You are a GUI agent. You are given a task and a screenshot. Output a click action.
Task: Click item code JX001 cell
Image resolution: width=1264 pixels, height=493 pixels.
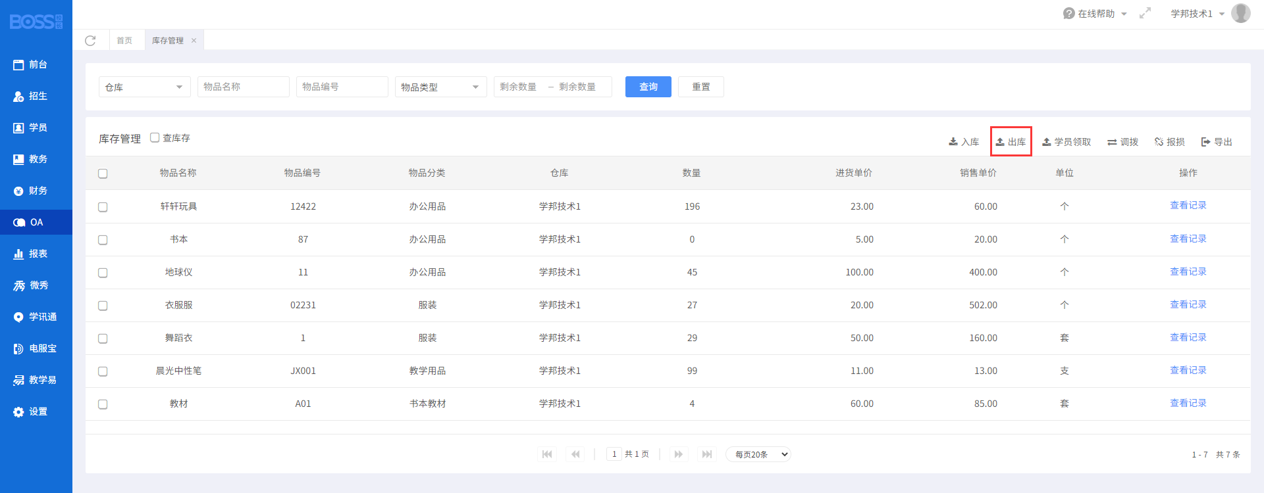tap(303, 371)
